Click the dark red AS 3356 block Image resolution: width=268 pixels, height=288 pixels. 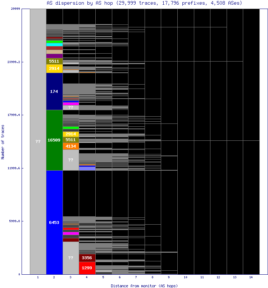87,258
